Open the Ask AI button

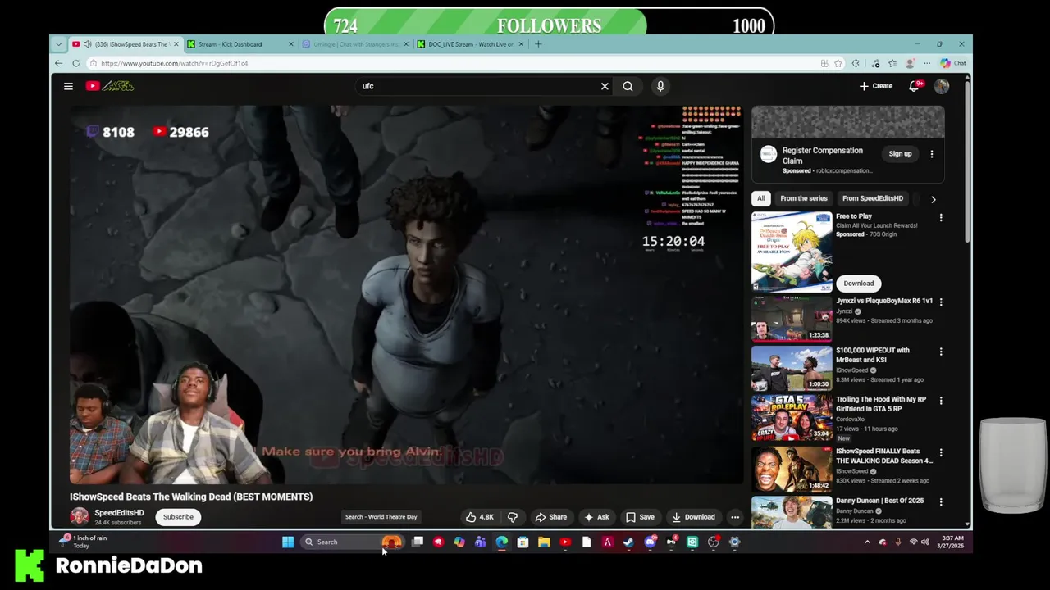click(596, 517)
